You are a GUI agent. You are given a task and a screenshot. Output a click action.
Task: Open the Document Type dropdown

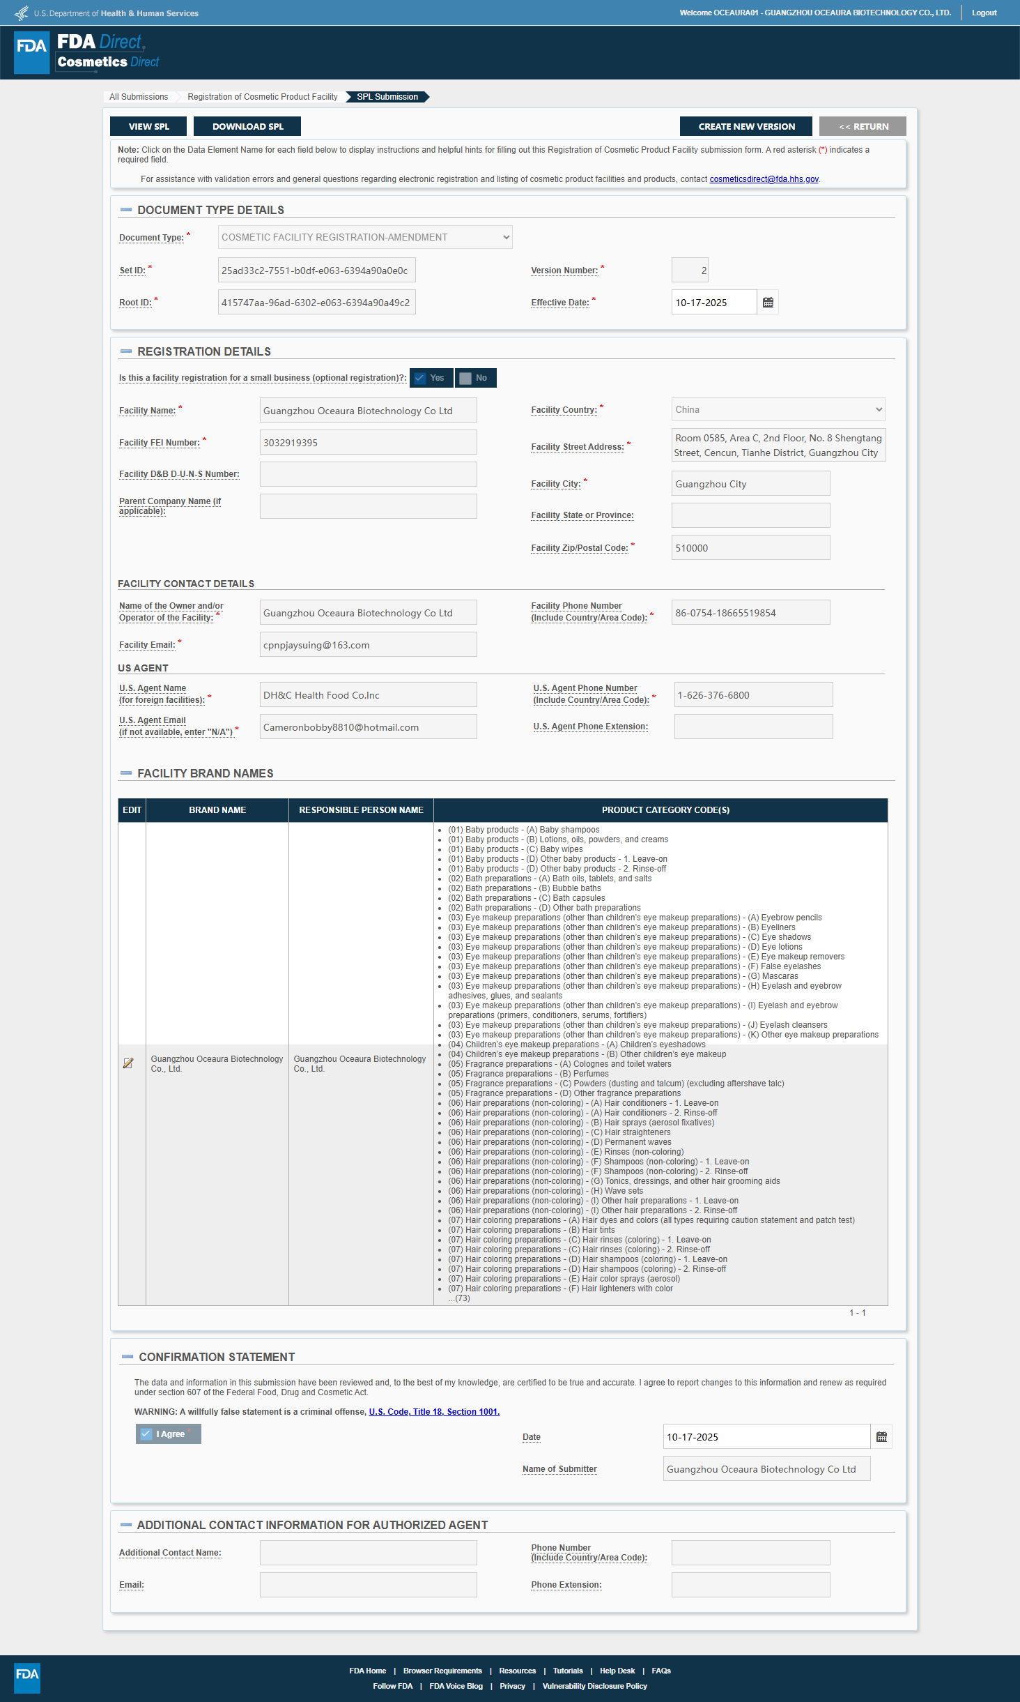click(x=365, y=237)
